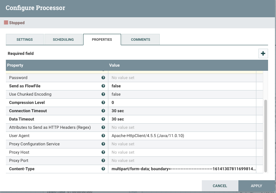Click help icon for Proxy Configuration Service

click(x=103, y=144)
